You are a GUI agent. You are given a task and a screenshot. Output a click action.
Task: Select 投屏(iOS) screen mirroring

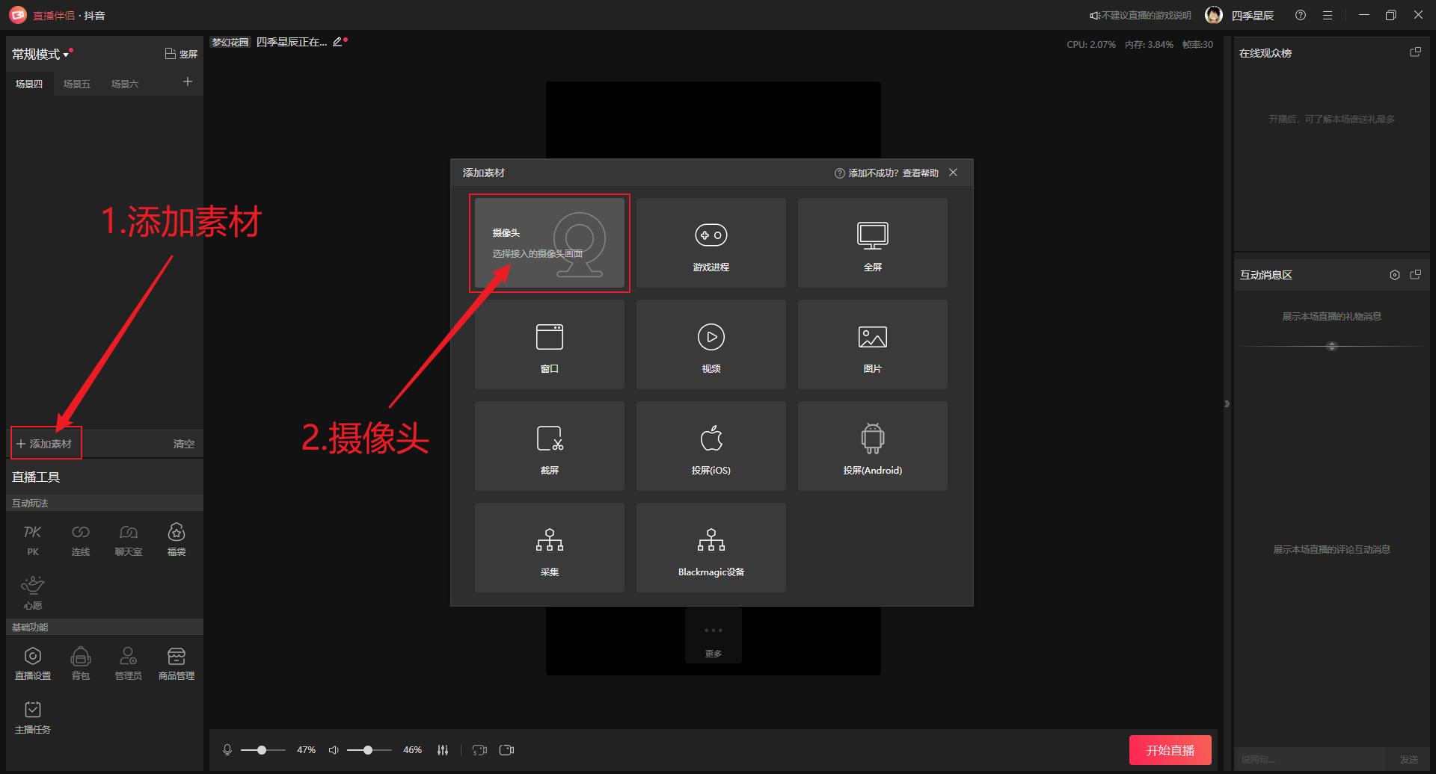click(711, 446)
